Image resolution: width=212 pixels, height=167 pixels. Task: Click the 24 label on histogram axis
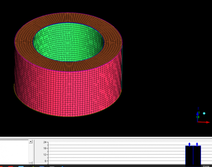[x=45, y=142]
